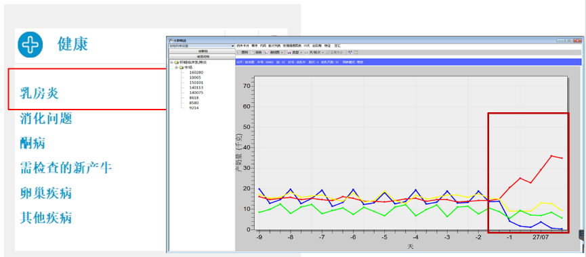Collapse the 牛场 folder tree node

[x=176, y=68]
